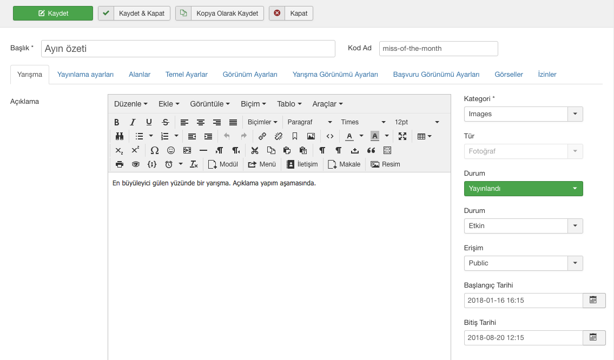Toggle italic text formatting
The width and height of the screenshot is (614, 360).
coord(133,122)
